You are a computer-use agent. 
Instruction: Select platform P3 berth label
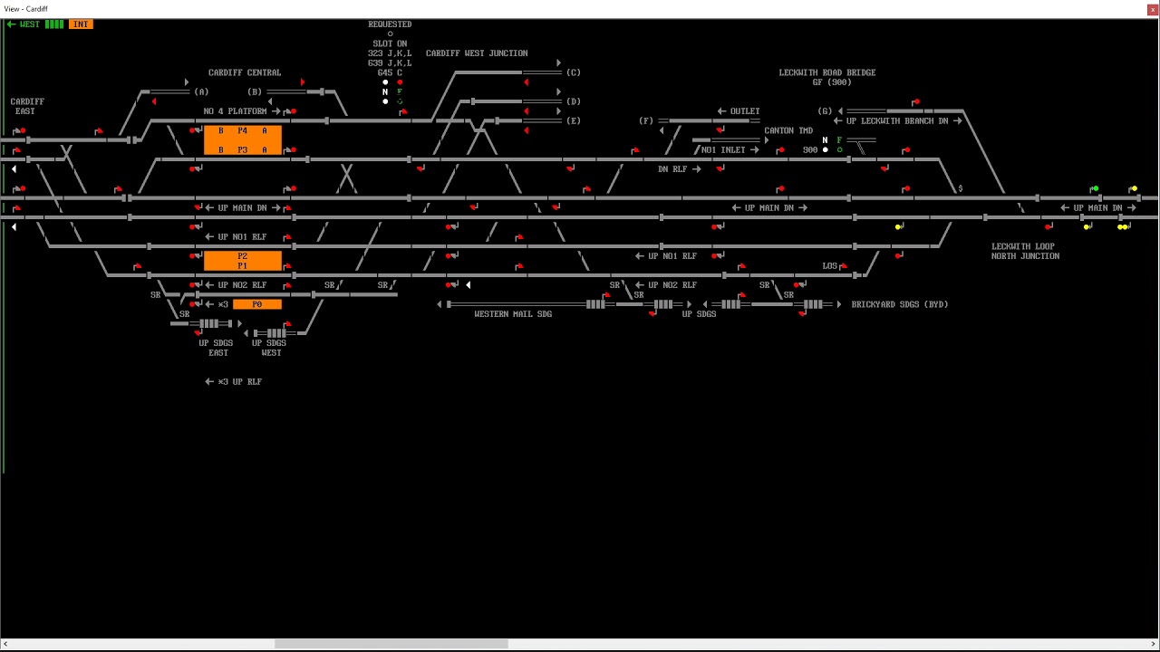(242, 150)
